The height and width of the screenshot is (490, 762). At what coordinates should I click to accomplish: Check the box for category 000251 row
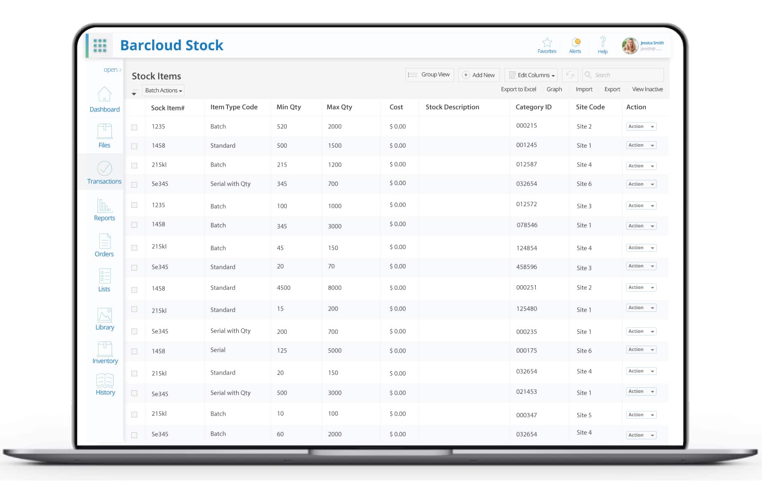(x=135, y=290)
